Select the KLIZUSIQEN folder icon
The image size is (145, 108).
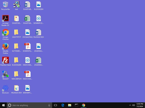coord(17,61)
